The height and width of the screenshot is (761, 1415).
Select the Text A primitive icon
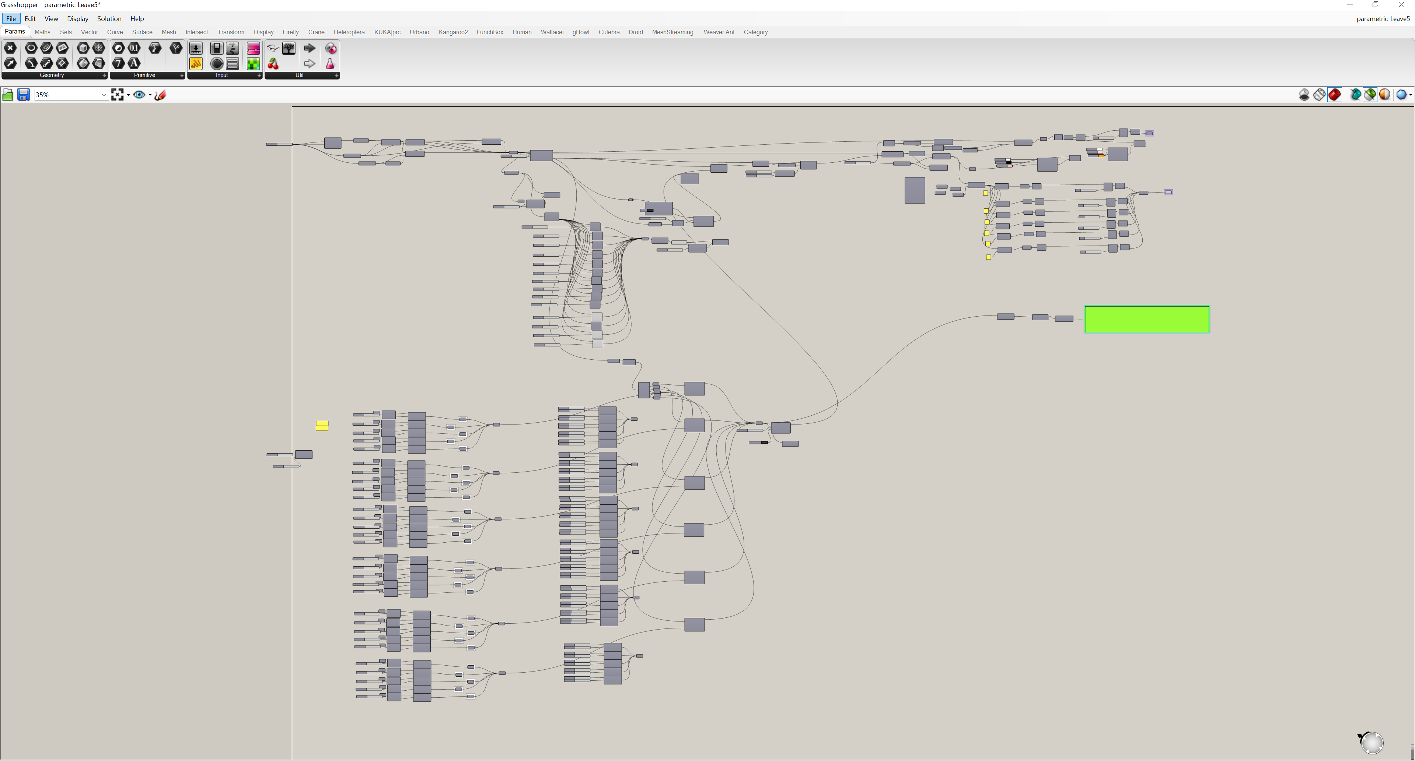click(x=134, y=64)
